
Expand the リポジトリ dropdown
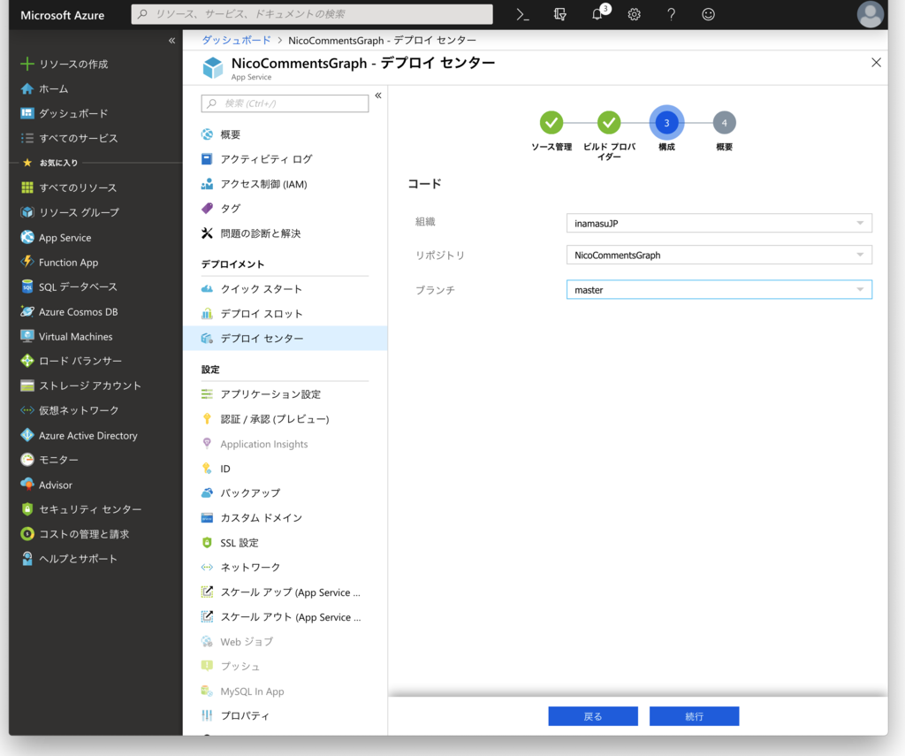(719, 255)
